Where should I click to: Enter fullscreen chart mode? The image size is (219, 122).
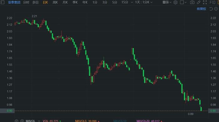205,3
